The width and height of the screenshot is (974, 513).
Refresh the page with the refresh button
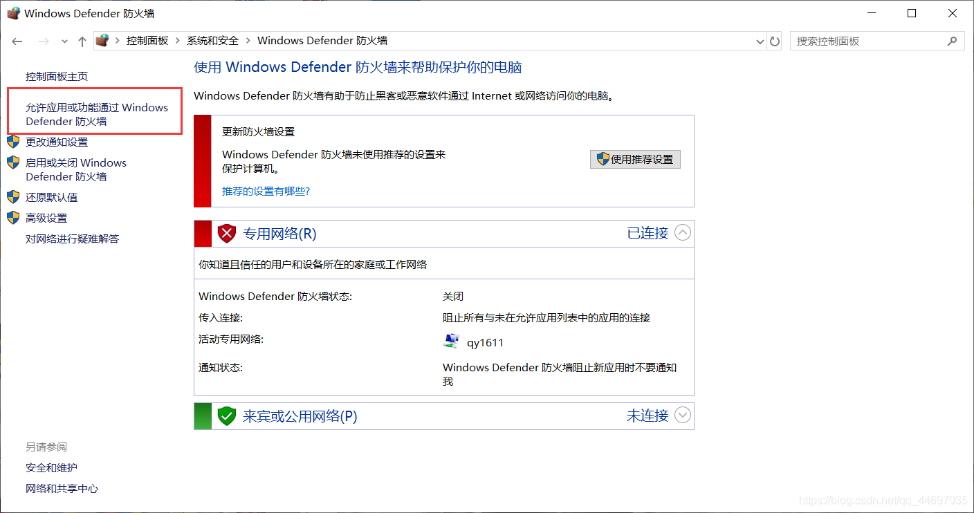(x=775, y=41)
